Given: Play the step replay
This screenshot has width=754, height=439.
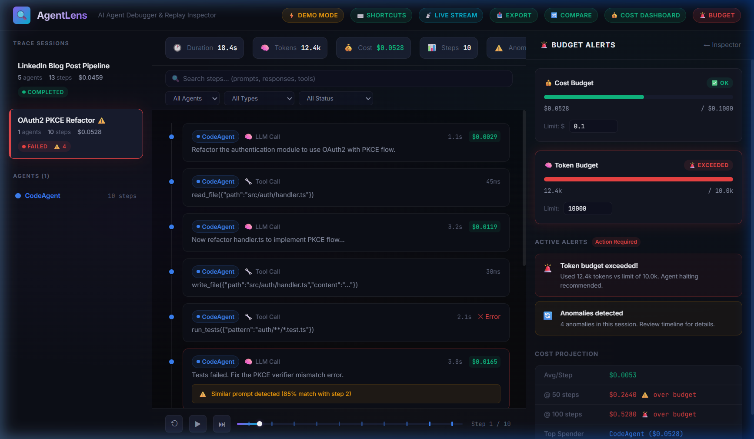Looking at the screenshot, I should tap(198, 424).
